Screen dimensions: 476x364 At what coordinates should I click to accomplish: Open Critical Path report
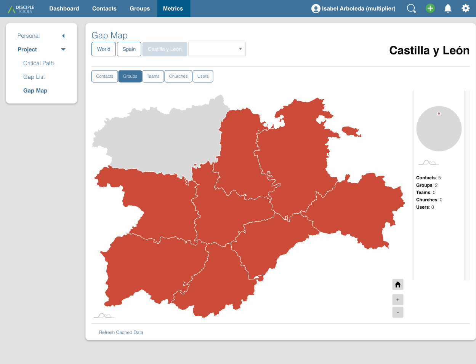click(x=38, y=63)
